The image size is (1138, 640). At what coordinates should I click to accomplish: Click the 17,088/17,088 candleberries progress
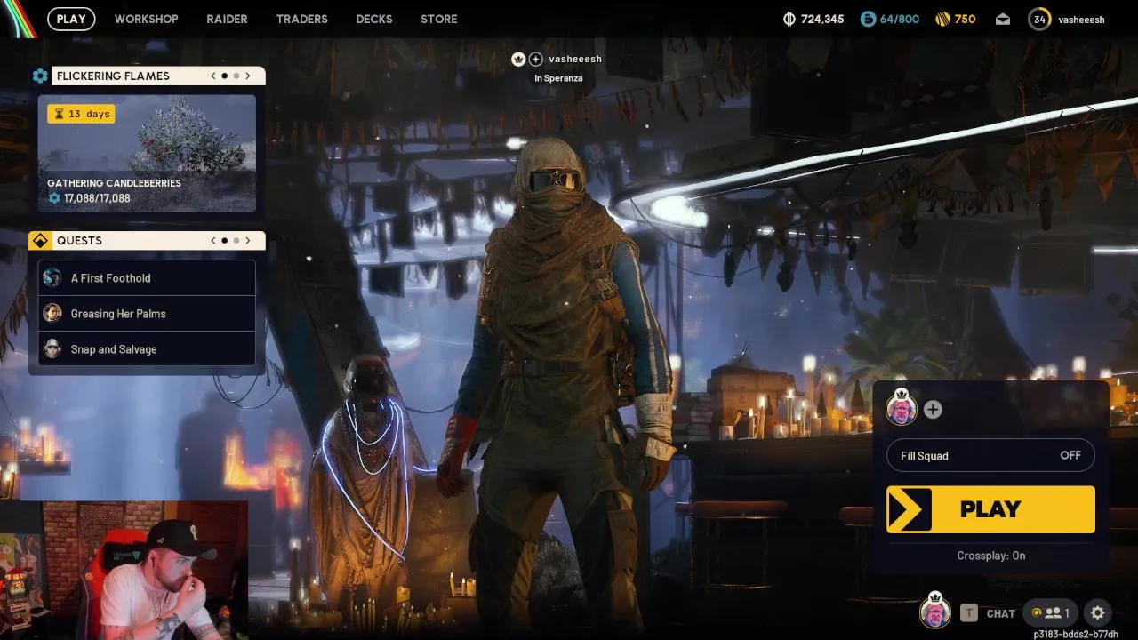point(89,198)
